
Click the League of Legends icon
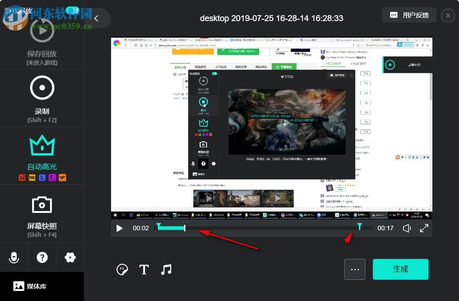click(x=42, y=178)
